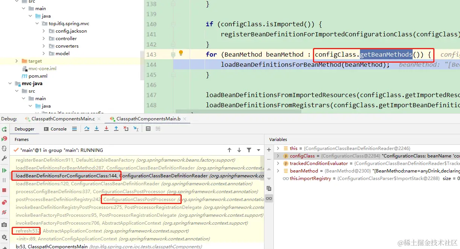Click the Drop Frame icon

pyautogui.click(x=126, y=129)
